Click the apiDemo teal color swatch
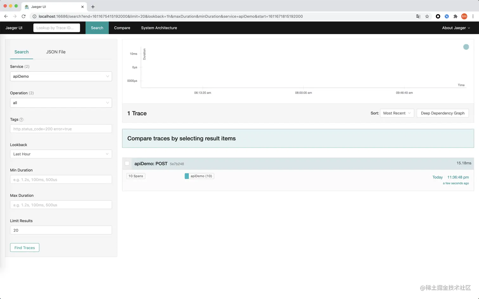 tap(187, 176)
